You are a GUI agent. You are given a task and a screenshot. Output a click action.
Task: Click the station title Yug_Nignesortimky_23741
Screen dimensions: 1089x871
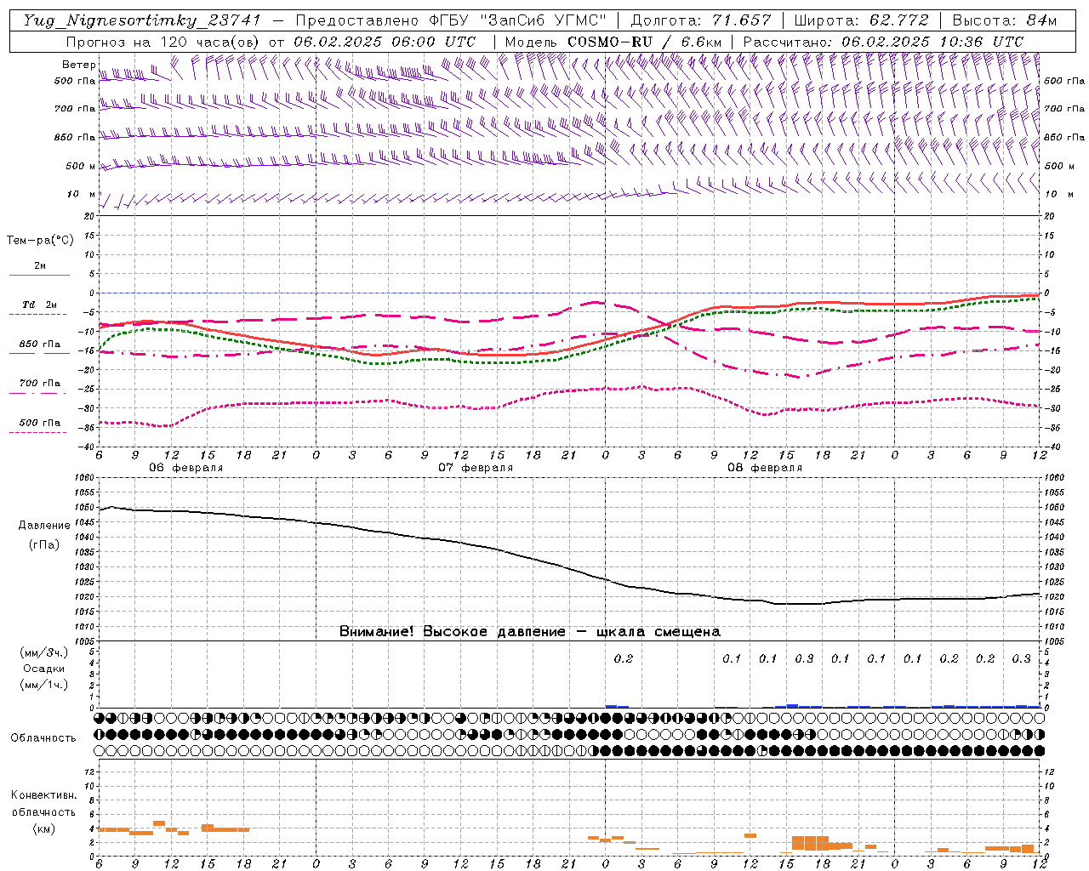coord(142,20)
